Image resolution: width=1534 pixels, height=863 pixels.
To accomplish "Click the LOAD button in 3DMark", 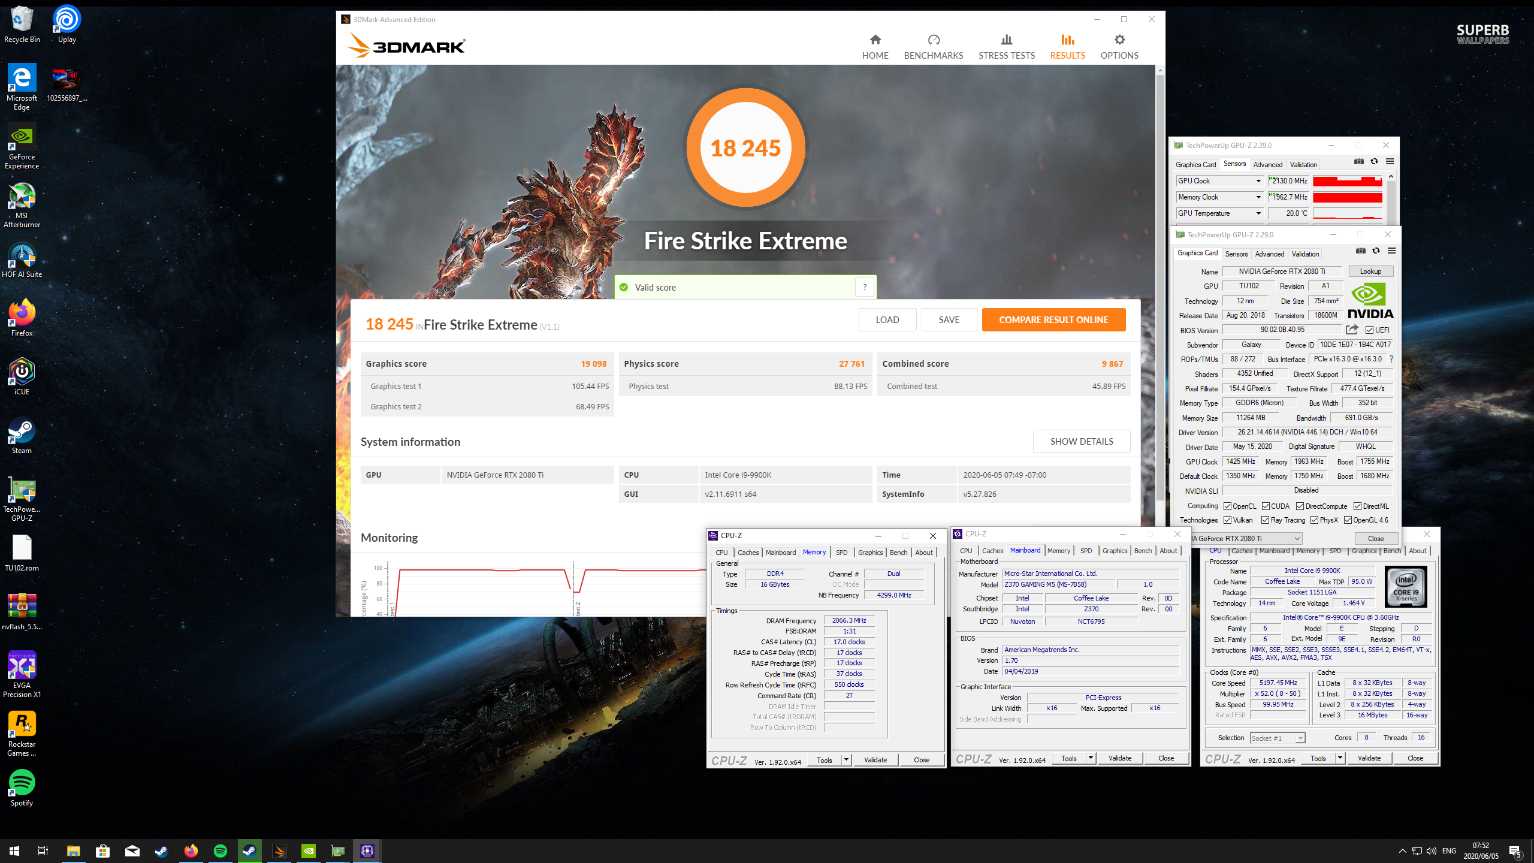I will pos(887,319).
